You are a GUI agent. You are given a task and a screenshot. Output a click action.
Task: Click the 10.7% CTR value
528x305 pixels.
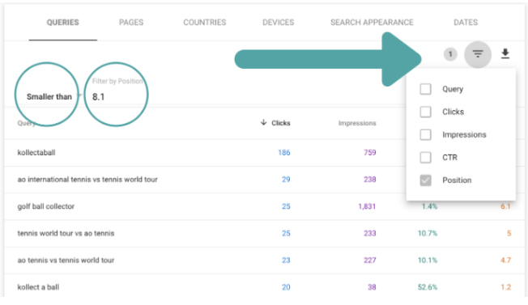[x=428, y=233]
